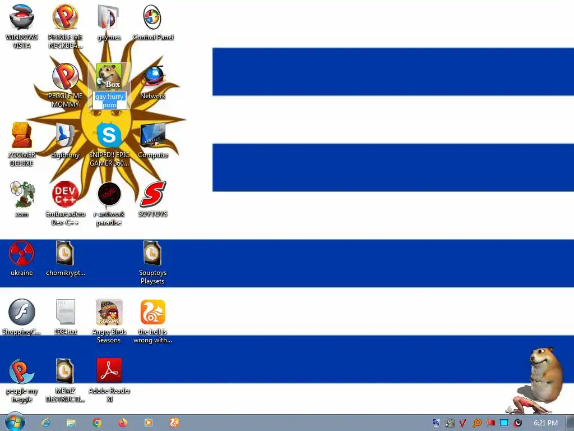The image size is (574, 431).
Task: Click the cyan monitor tray icon
Action: [x=504, y=423]
